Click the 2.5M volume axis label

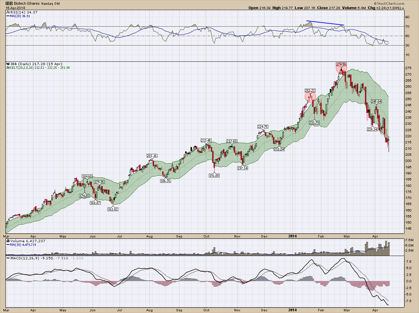(409, 251)
